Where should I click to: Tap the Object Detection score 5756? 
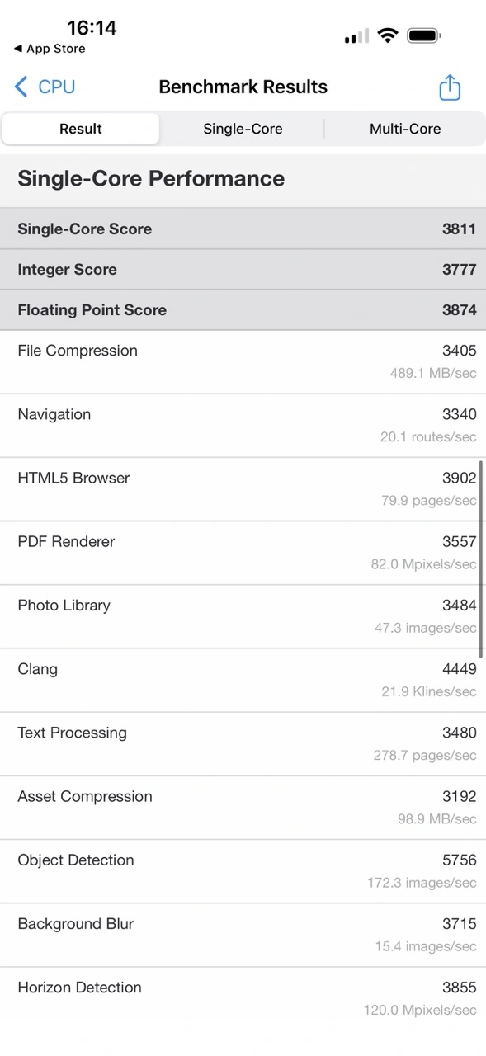[459, 860]
